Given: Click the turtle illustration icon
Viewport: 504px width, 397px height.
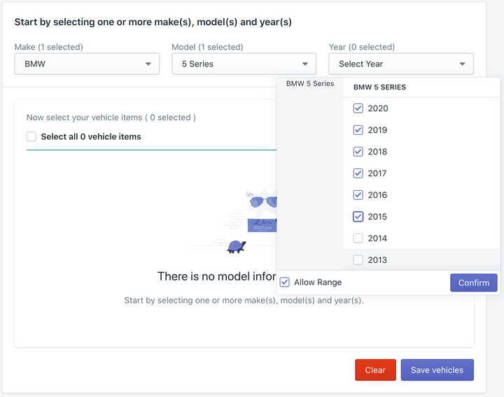Looking at the screenshot, I should point(237,247).
